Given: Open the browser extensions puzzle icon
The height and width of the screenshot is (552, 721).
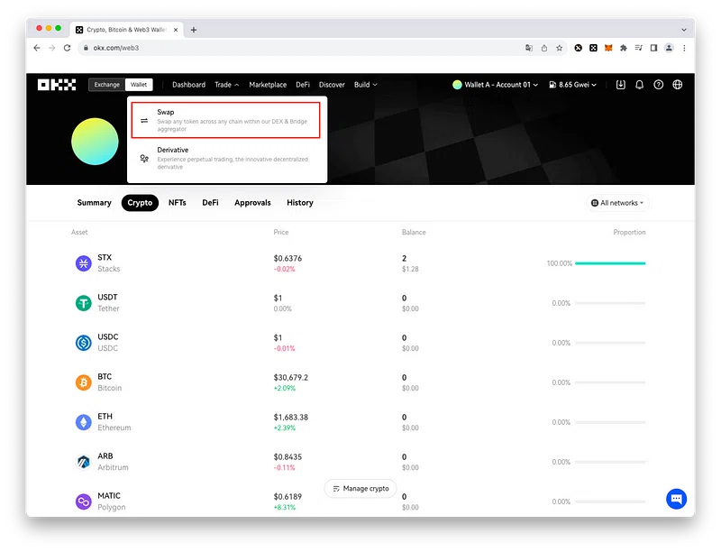Looking at the screenshot, I should [624, 48].
